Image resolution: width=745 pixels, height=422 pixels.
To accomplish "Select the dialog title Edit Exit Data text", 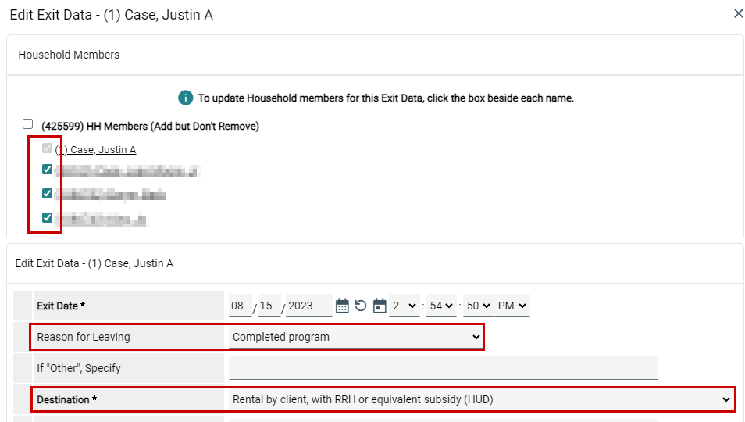I will (111, 15).
